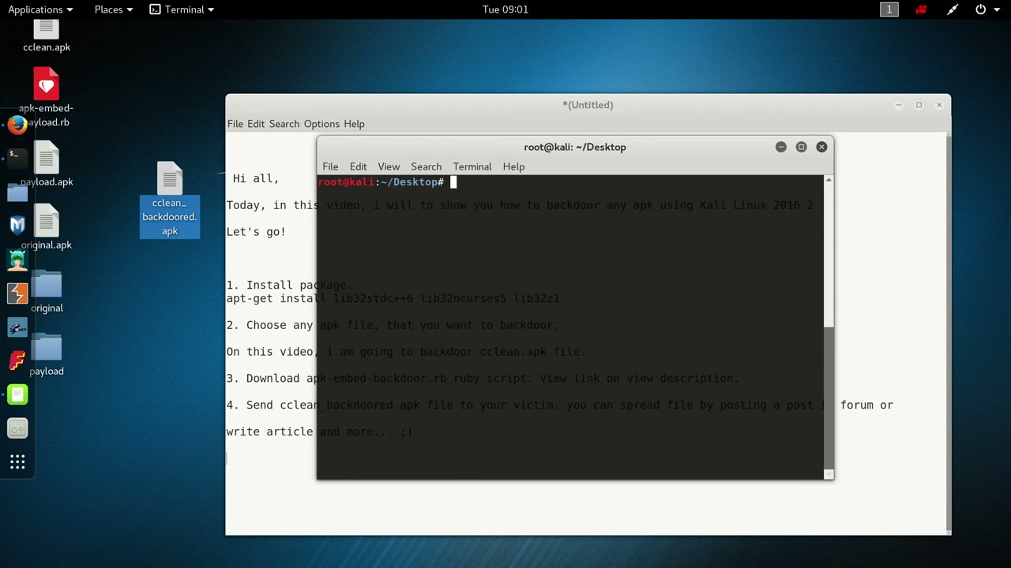Click the '*(Untitled)' editor title bar
1011x568 pixels.
coord(588,105)
